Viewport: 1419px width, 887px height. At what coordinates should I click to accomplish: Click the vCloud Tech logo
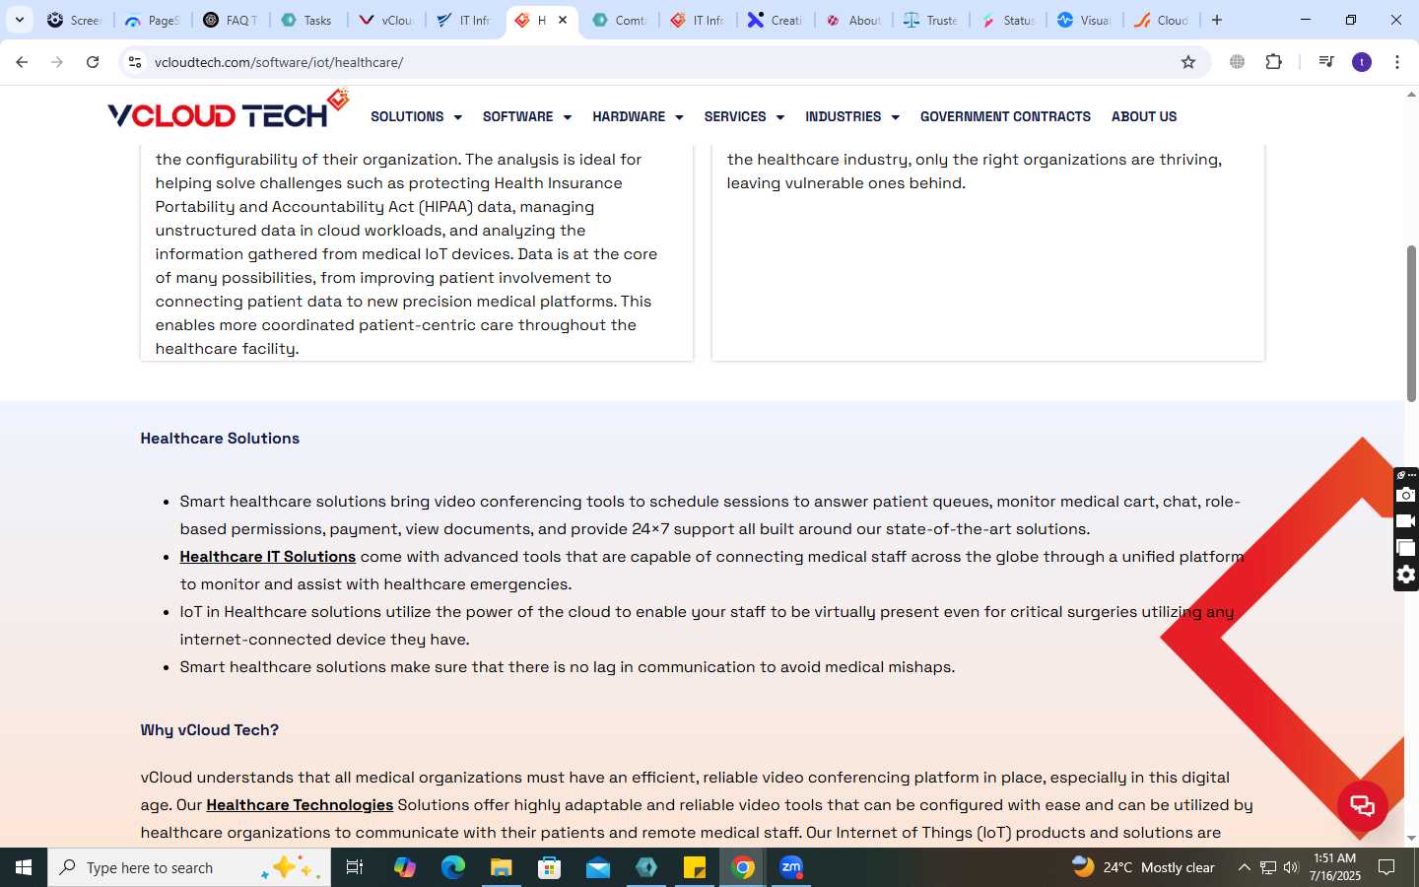(x=228, y=110)
